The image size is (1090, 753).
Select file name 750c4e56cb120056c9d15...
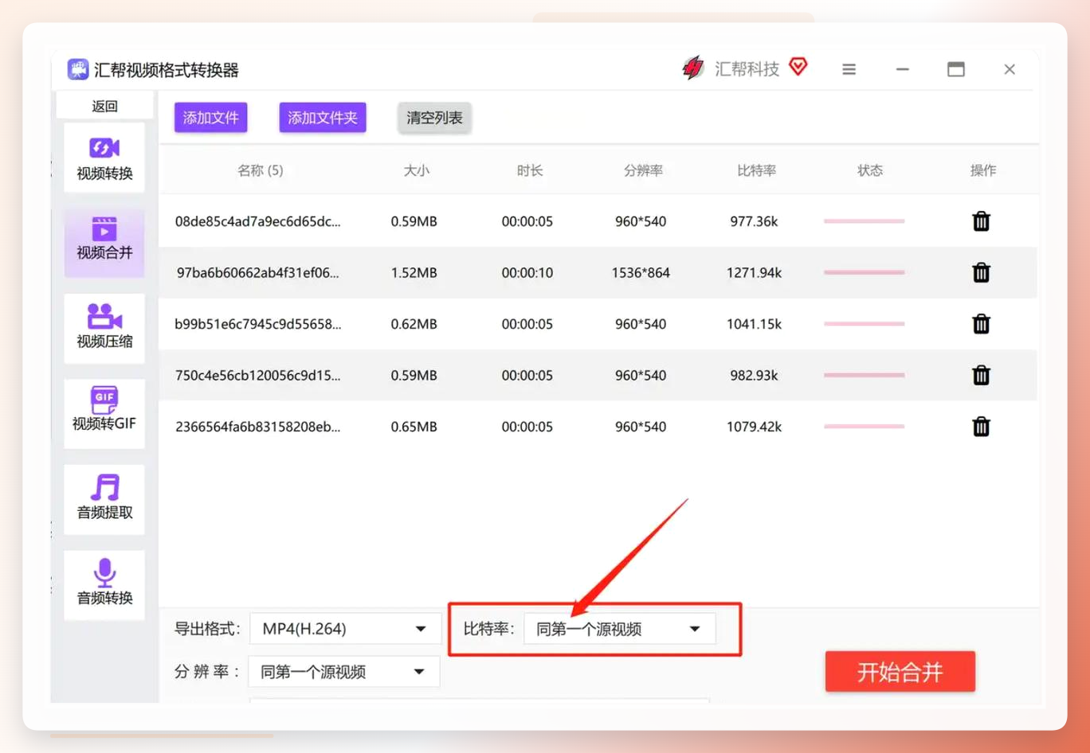click(x=258, y=375)
